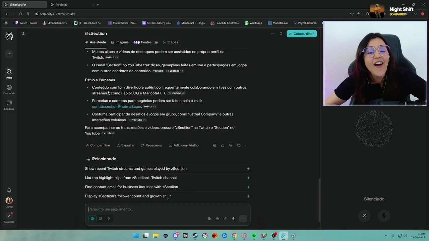This screenshot has width=429, height=241.
Task: Open PayPal: Resumo bookmark
Action: point(305,23)
